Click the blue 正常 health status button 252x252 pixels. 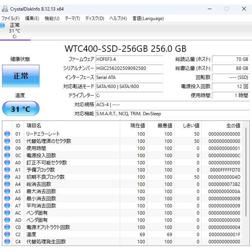click(x=21, y=76)
